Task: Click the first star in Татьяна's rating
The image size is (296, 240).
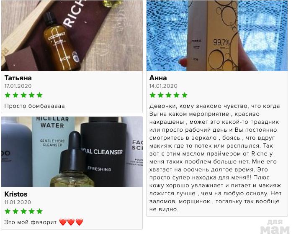Action: coord(8,95)
